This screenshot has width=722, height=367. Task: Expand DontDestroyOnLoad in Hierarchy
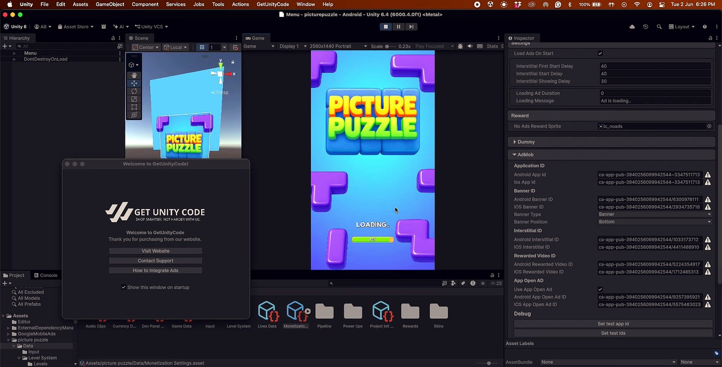tap(14, 59)
